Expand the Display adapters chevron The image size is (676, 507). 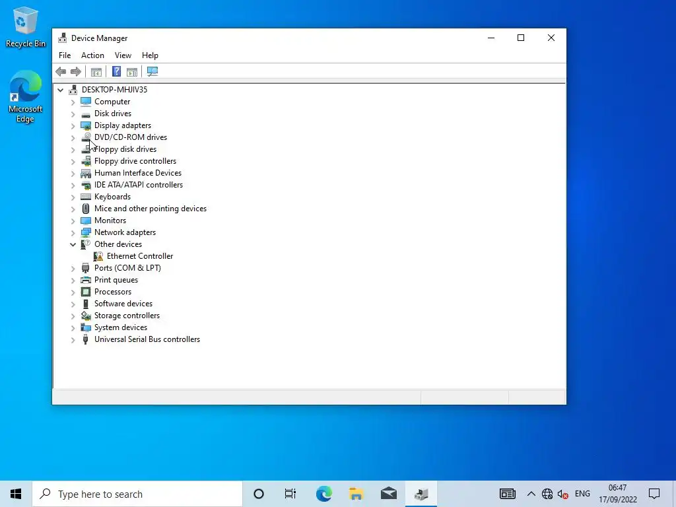click(x=73, y=126)
